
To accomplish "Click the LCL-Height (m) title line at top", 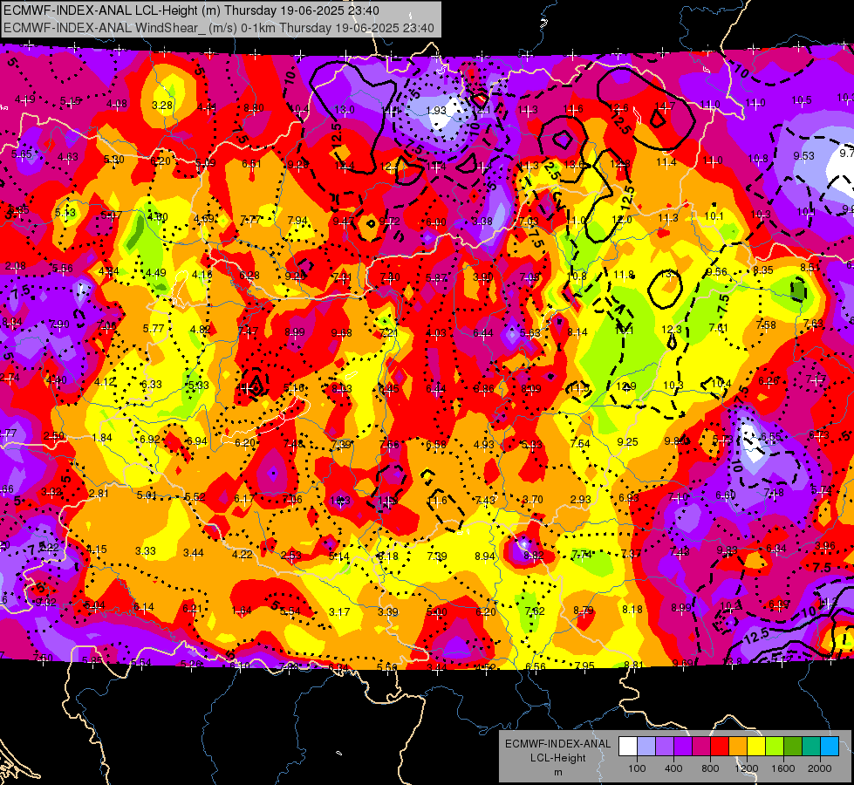I will coord(191,10).
